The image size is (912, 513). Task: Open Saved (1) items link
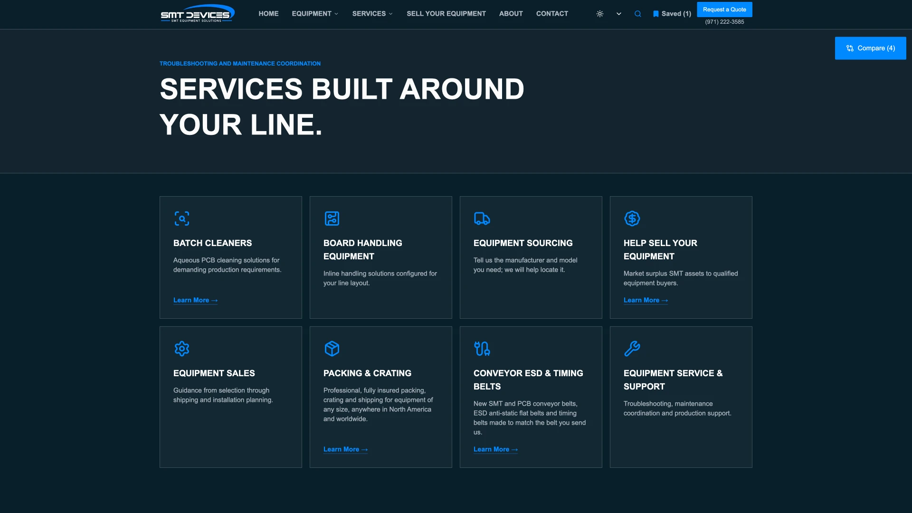point(672,14)
